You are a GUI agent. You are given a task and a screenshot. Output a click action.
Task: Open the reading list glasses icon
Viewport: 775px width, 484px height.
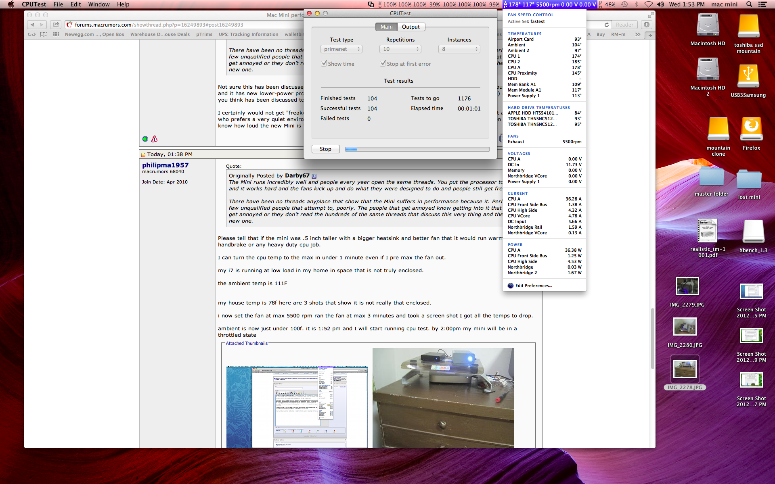tap(31, 34)
